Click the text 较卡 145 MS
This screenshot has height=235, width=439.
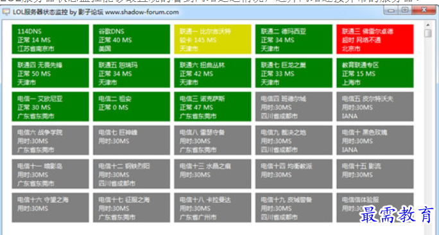198,40
